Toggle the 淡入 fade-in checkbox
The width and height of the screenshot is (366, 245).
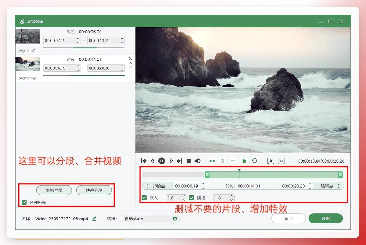144,198
